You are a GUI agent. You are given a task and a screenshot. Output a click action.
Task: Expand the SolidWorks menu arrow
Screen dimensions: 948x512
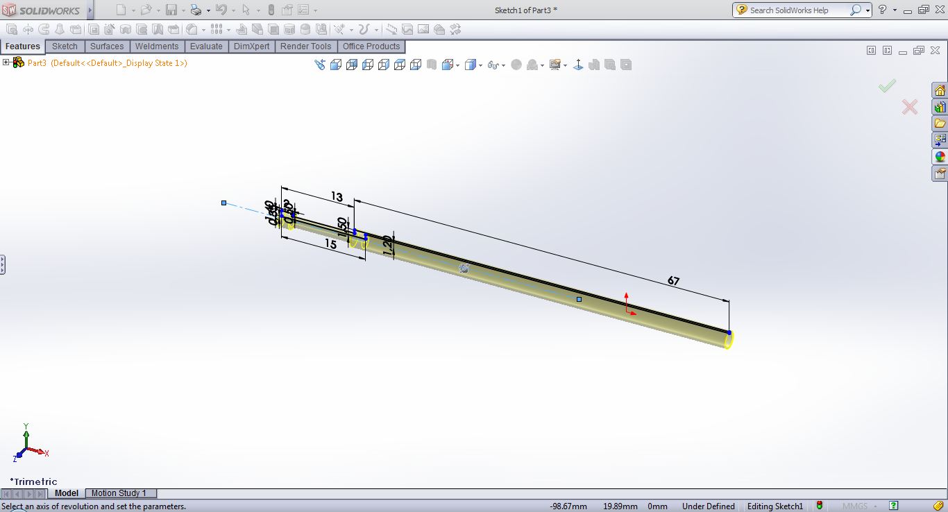coord(90,10)
